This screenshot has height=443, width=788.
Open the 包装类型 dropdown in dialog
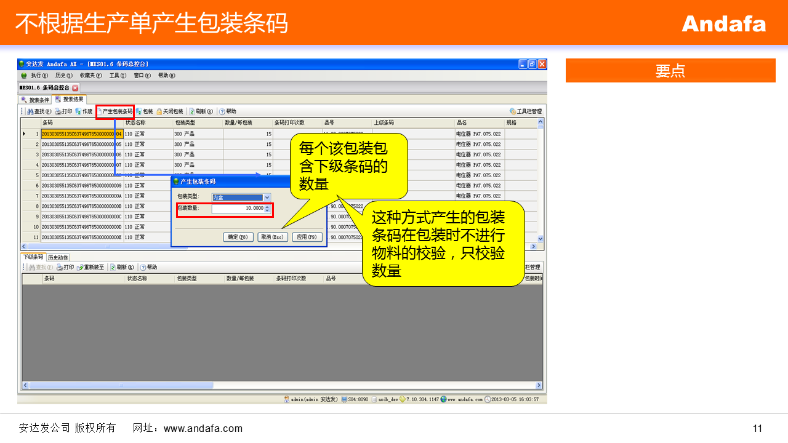point(267,198)
